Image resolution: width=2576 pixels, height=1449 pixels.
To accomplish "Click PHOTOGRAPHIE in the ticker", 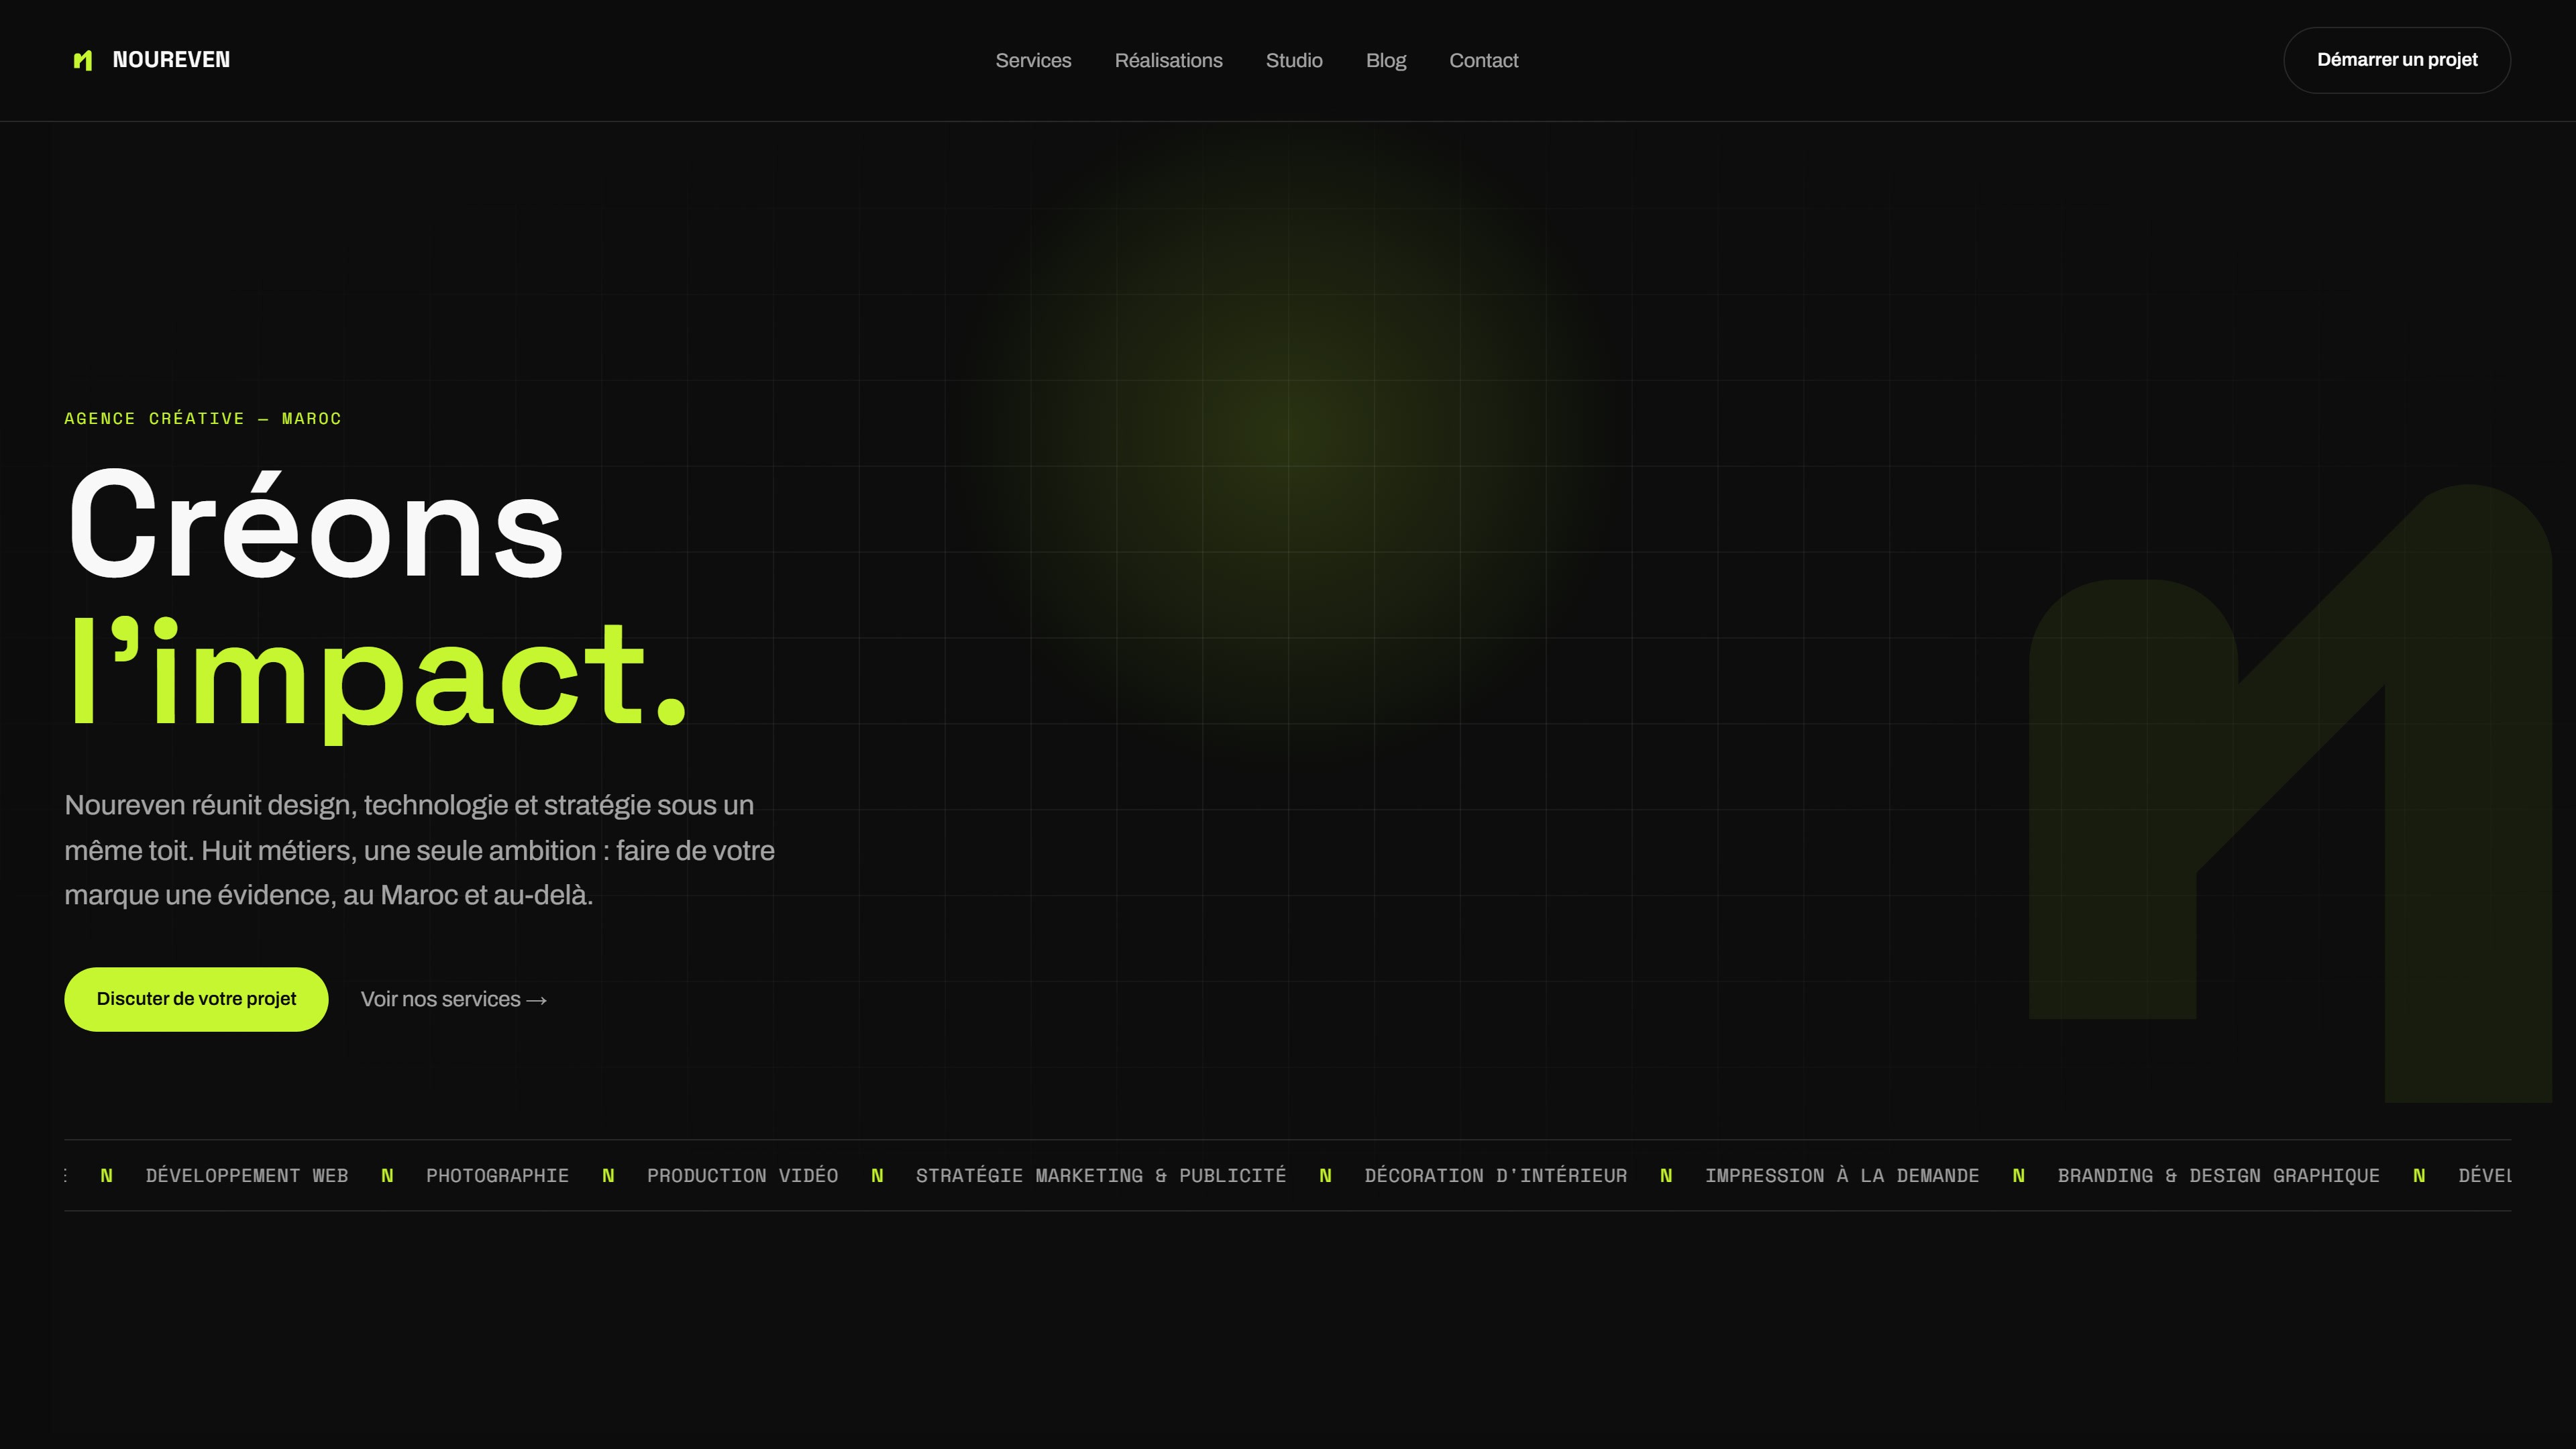I will coord(497,1175).
